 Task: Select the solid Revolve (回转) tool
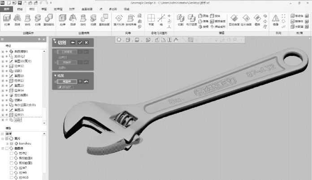point(17,20)
